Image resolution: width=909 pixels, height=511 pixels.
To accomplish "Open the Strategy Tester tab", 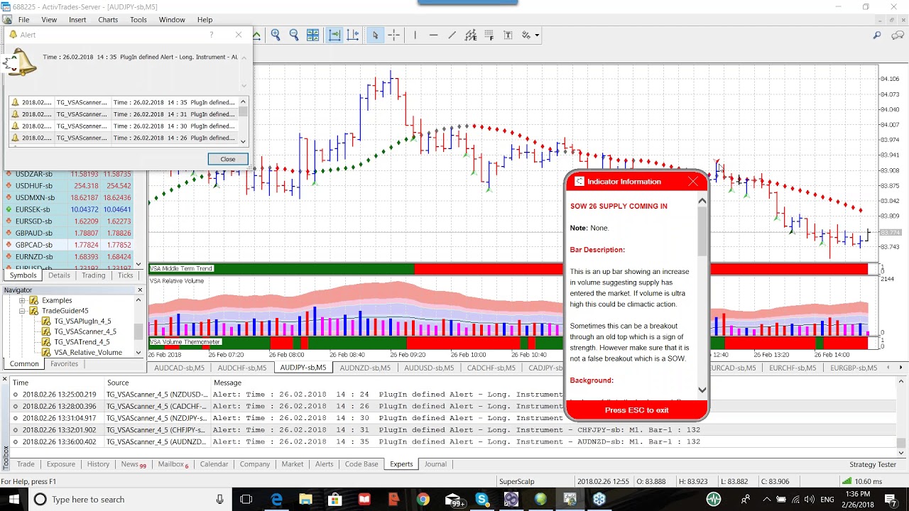I will [873, 464].
